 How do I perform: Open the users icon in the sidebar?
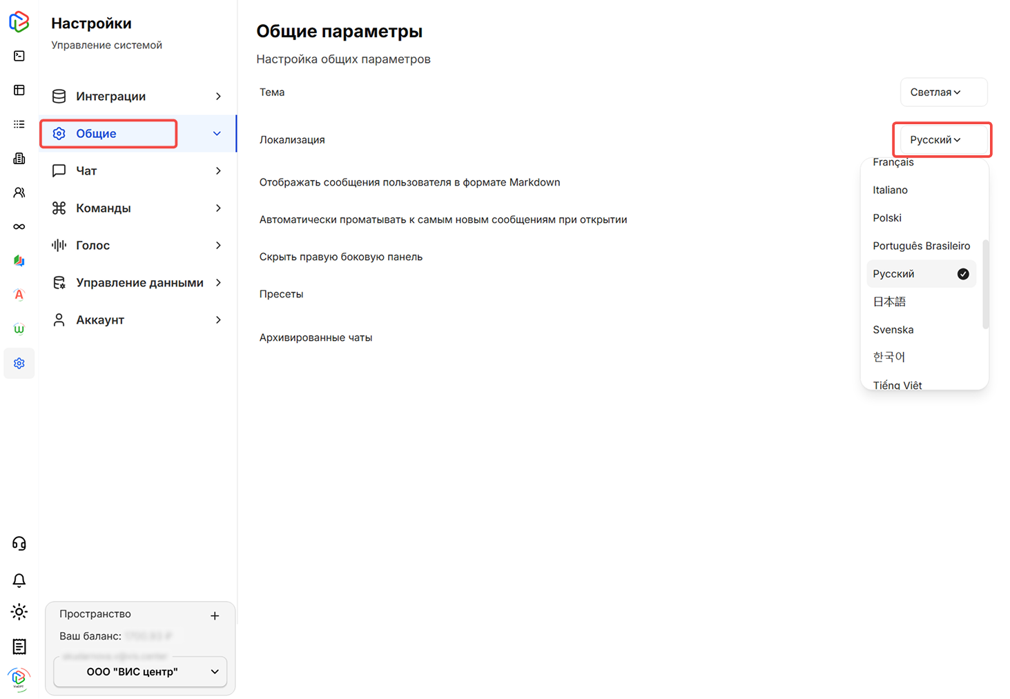click(19, 192)
